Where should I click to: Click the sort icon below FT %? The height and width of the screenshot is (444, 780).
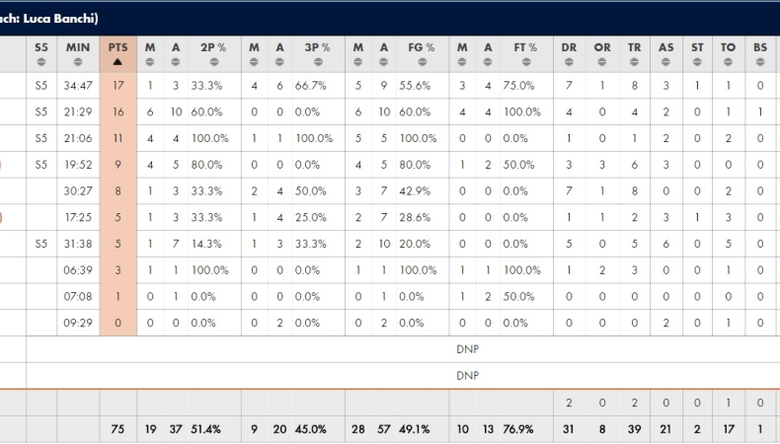525,61
